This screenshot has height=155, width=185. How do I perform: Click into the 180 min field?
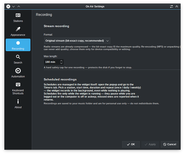pyautogui.click(x=52, y=62)
